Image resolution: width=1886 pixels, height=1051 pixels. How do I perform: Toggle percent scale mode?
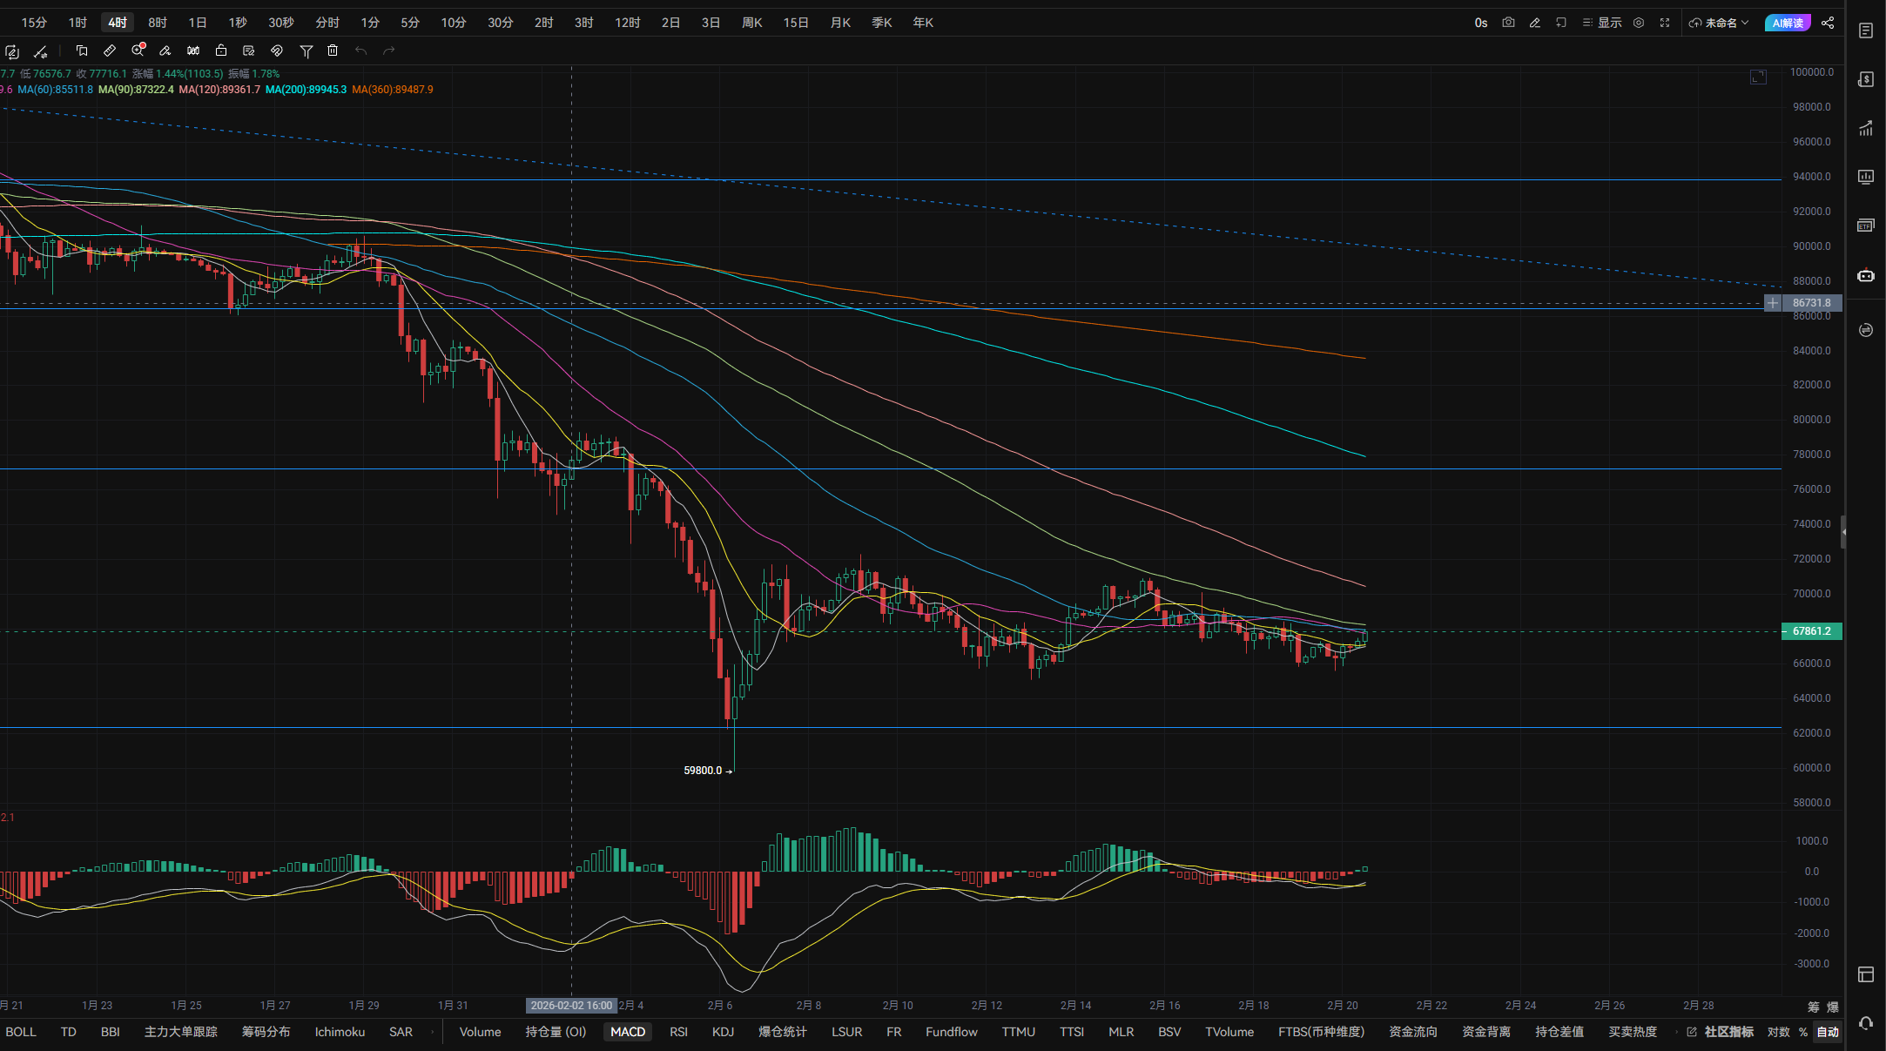(1802, 1032)
